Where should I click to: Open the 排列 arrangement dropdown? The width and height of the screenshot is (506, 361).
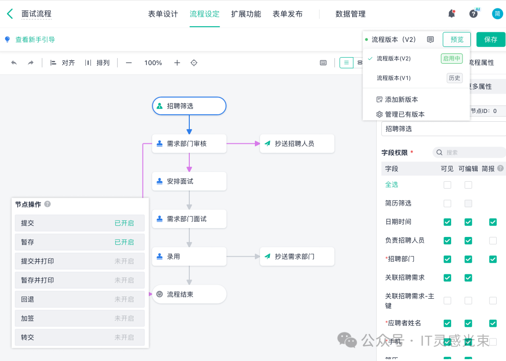point(97,63)
